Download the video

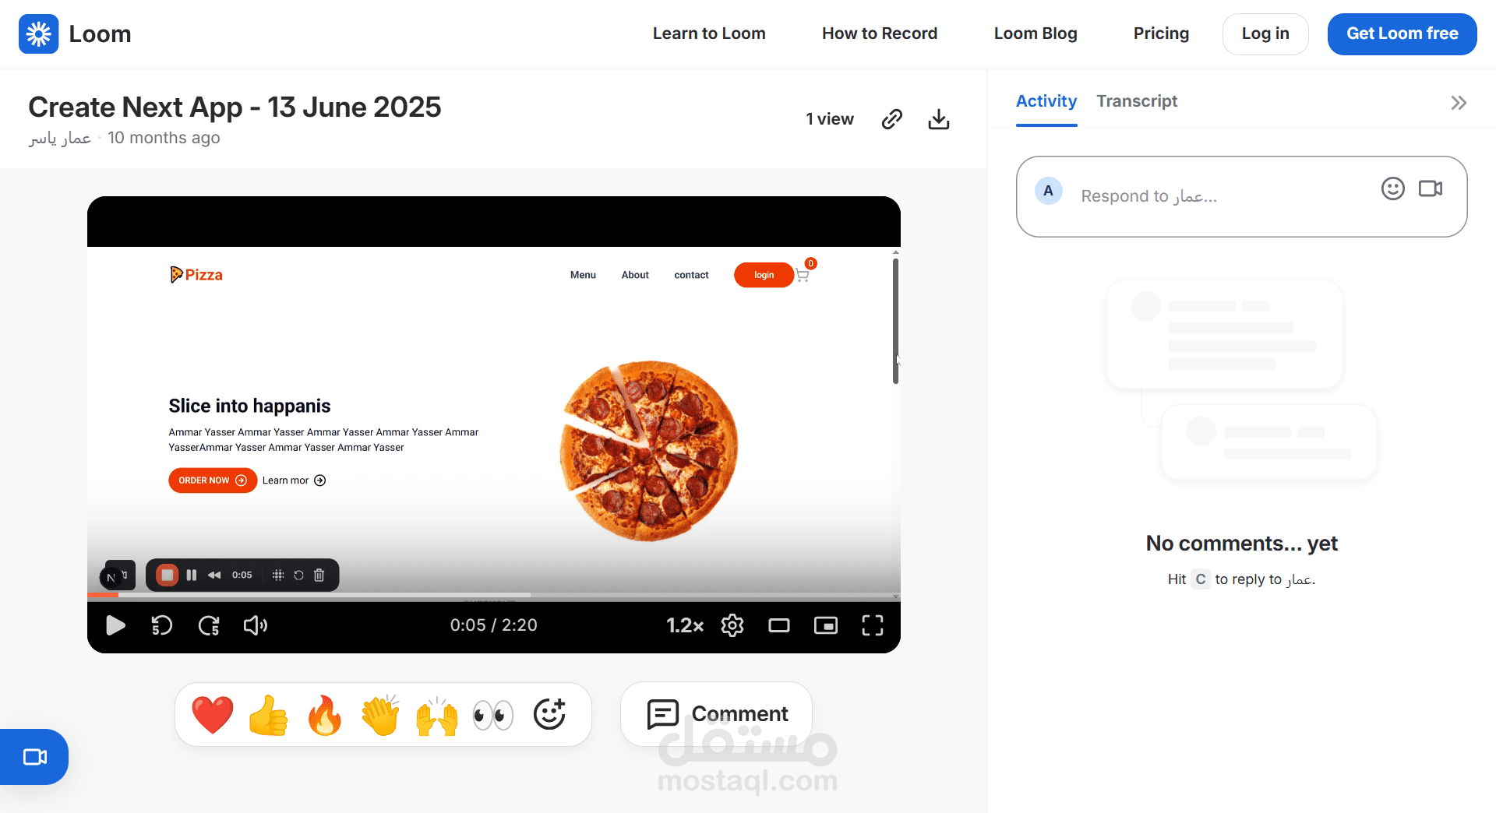pyautogui.click(x=939, y=119)
